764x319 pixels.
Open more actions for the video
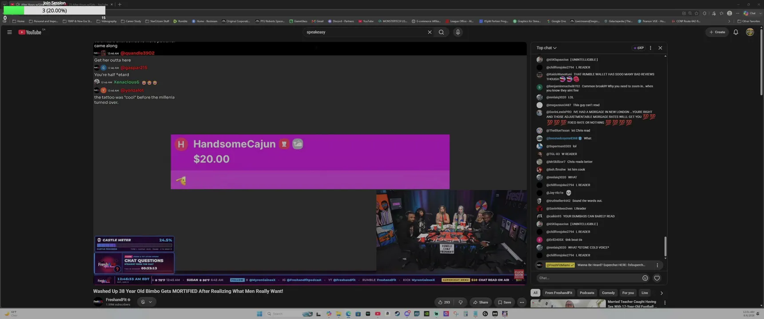click(522, 302)
